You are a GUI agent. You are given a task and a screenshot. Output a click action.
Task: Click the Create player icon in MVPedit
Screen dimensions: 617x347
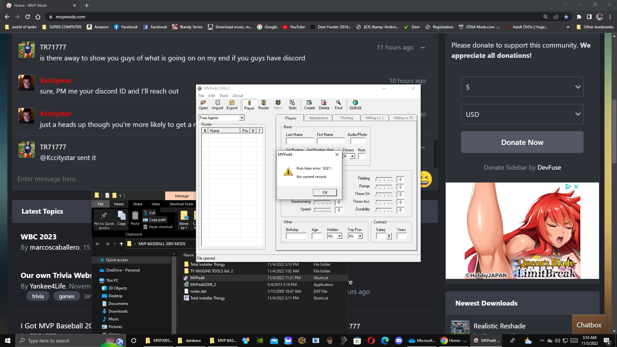pyautogui.click(x=309, y=105)
